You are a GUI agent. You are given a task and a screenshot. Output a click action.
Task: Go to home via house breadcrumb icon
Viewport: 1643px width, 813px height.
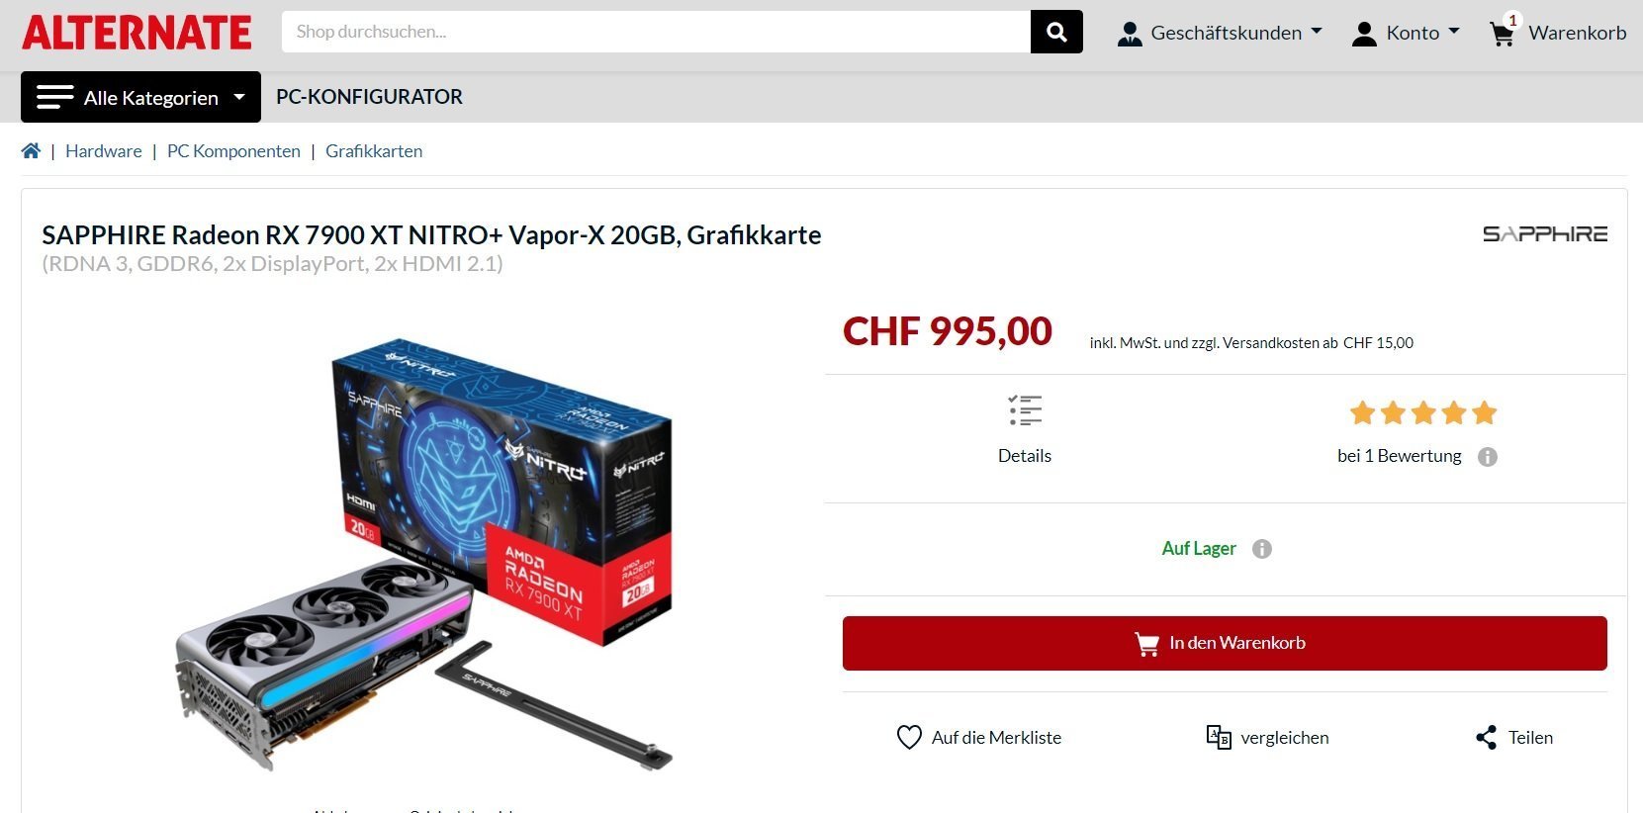(32, 150)
